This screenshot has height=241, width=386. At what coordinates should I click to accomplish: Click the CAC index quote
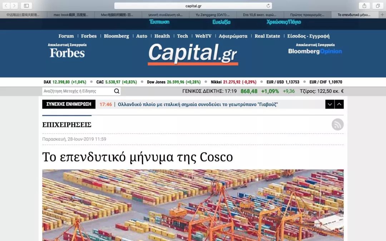[x=117, y=82]
